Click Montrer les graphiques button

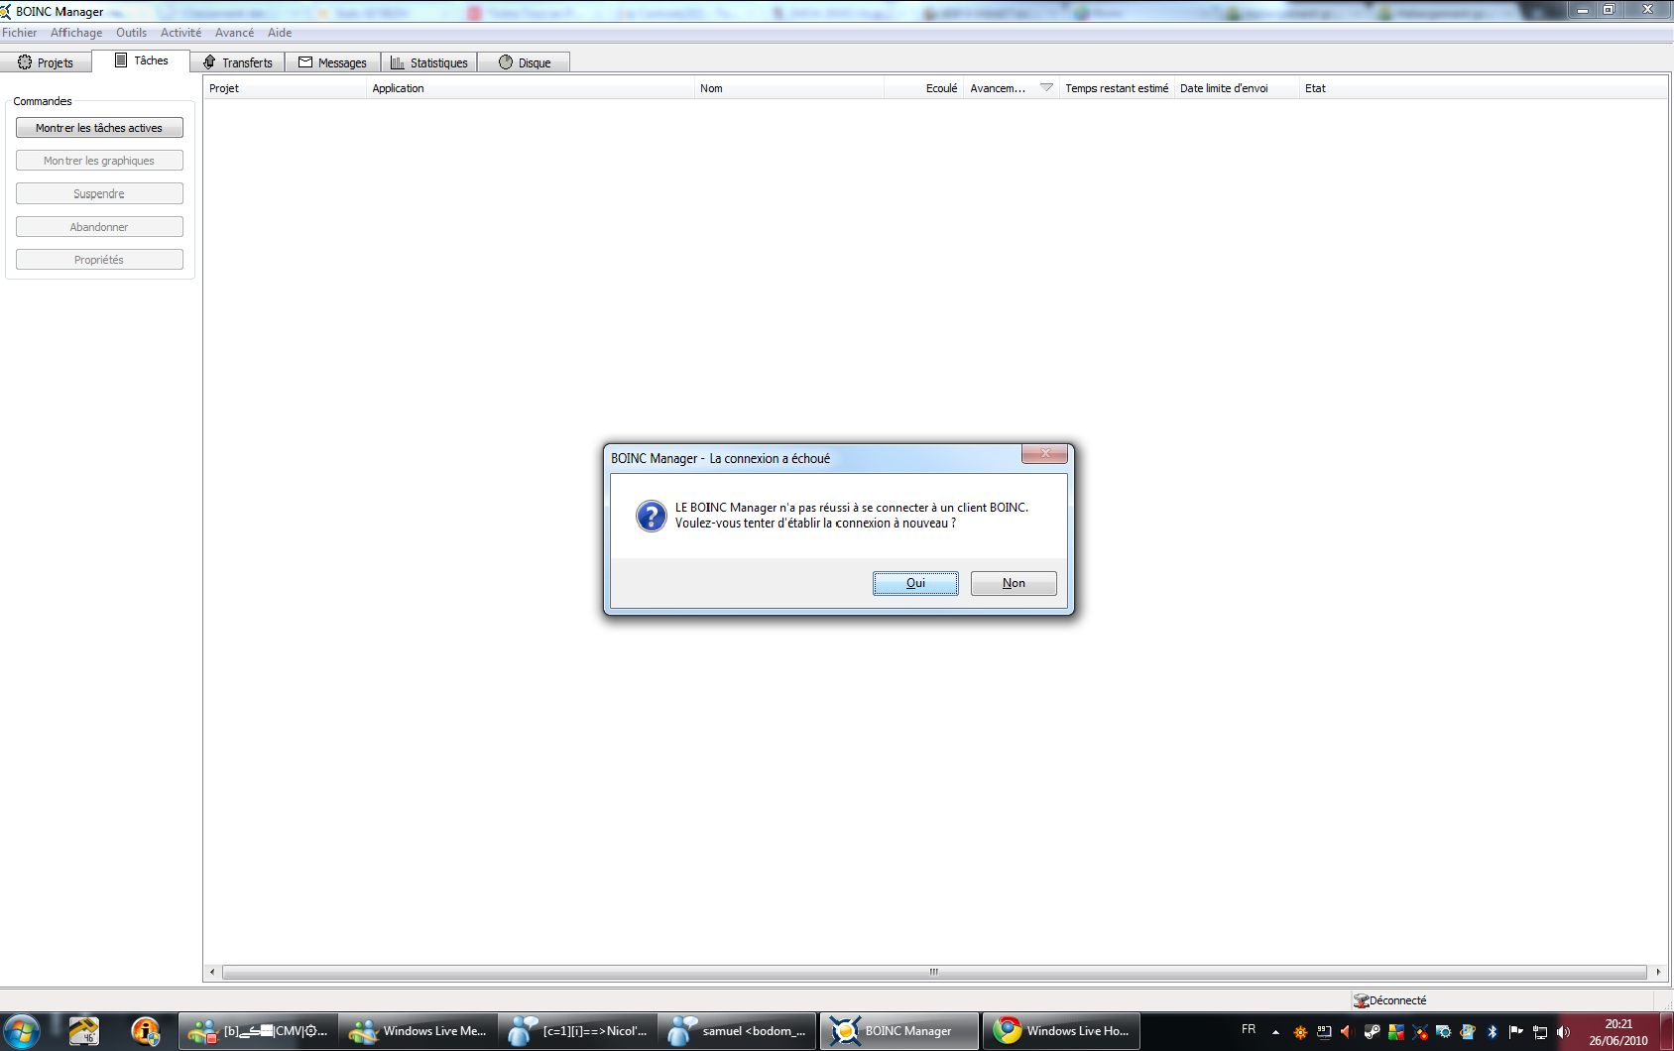[x=99, y=161]
